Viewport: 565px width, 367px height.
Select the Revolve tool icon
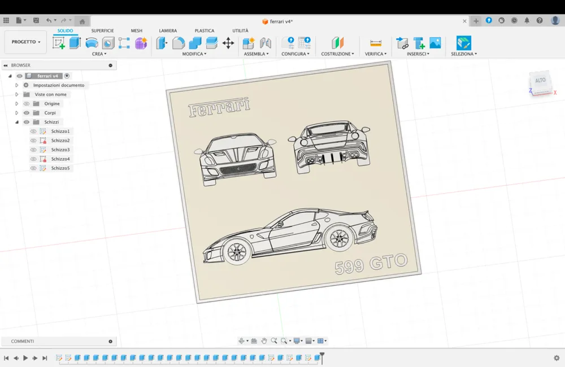click(x=92, y=43)
